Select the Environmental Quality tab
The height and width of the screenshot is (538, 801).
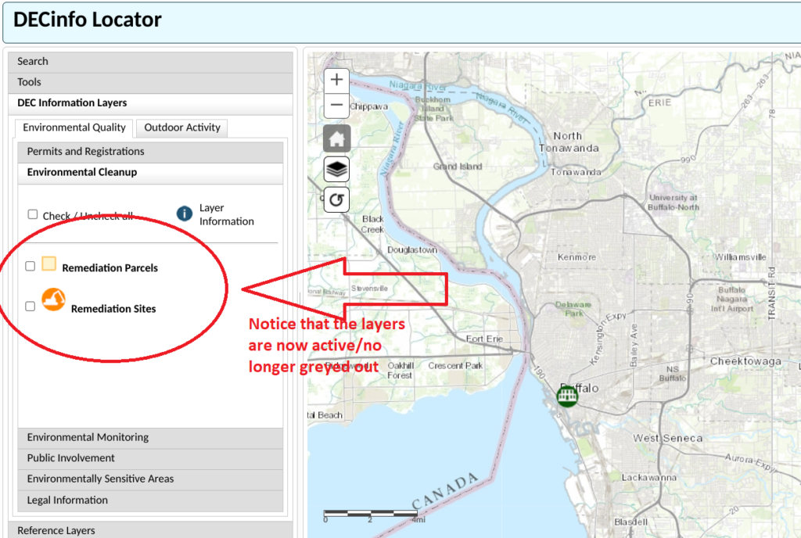pyautogui.click(x=74, y=127)
